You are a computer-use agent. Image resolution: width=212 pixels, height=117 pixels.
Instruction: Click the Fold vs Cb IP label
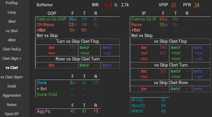click(x=144, y=19)
